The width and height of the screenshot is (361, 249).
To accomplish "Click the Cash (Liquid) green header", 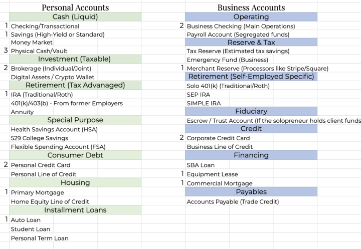I will pos(75,17).
